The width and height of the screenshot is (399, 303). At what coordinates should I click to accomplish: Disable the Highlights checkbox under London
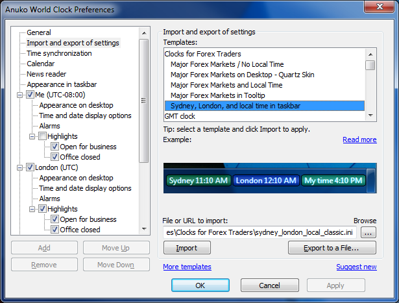pyautogui.click(x=43, y=209)
